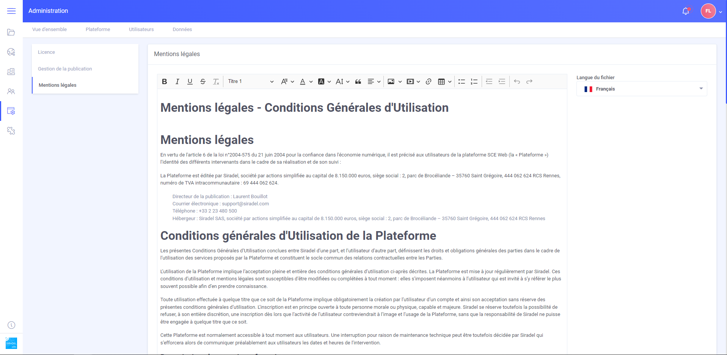Expand the video insert options arrow

418,81
